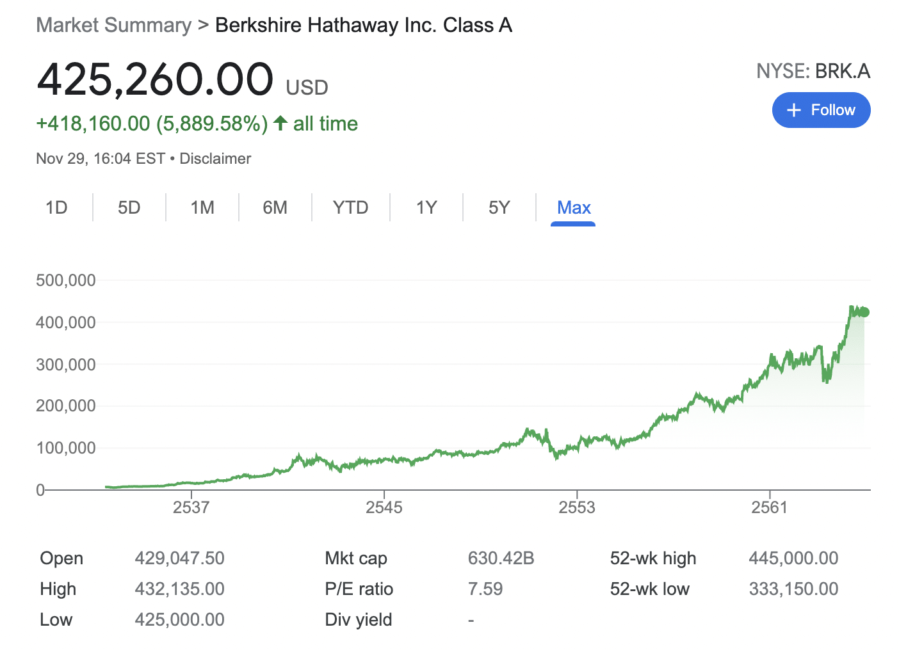This screenshot has width=899, height=650.
Task: Select the Max time range
Action: coord(574,207)
